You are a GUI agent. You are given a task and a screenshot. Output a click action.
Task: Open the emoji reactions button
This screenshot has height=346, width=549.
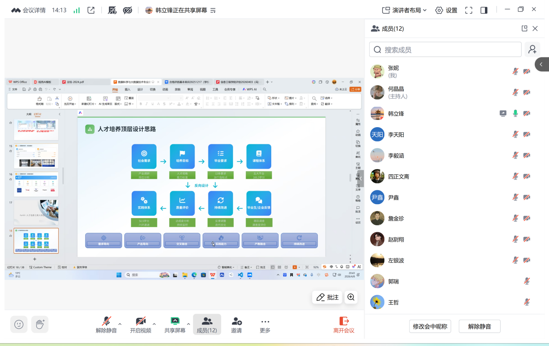coord(19,324)
